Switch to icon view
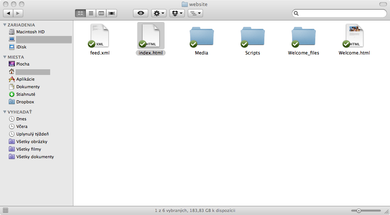This screenshot has height=215, width=390. click(80, 13)
